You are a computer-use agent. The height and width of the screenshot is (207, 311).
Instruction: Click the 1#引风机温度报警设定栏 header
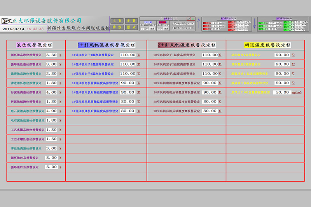pyautogui.click(x=106, y=45)
